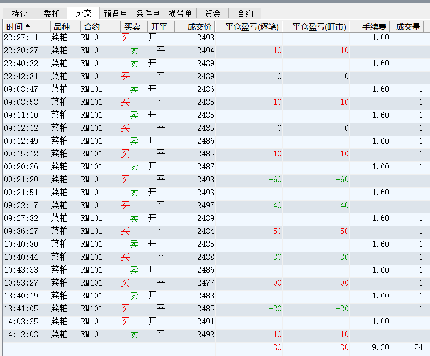Click 菜粕 in the 13:41:05 row
The image size is (430, 356).
pyautogui.click(x=59, y=309)
